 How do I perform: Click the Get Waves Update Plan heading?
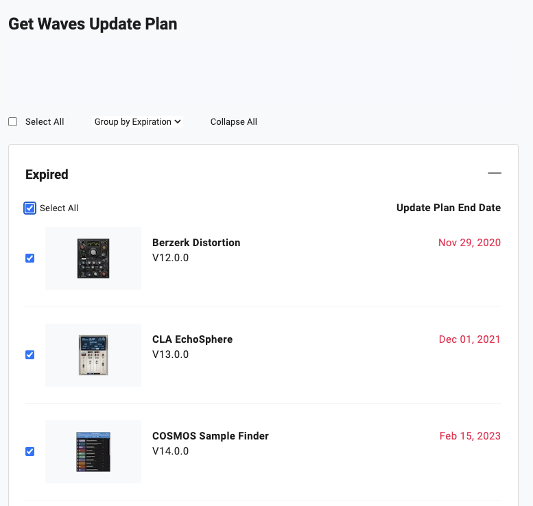pyautogui.click(x=93, y=24)
